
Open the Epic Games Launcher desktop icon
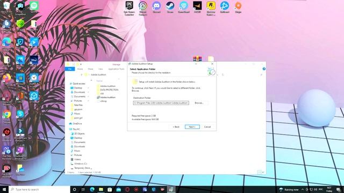pos(129,9)
